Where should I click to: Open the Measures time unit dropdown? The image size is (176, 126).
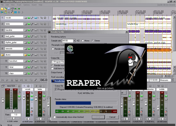(172, 80)
